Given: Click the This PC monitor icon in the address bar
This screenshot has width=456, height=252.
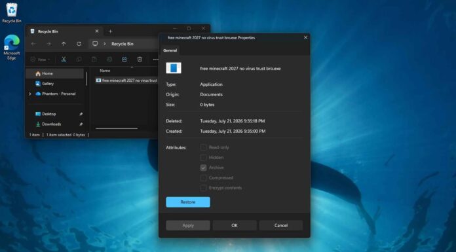Looking at the screenshot, I should click(95, 44).
